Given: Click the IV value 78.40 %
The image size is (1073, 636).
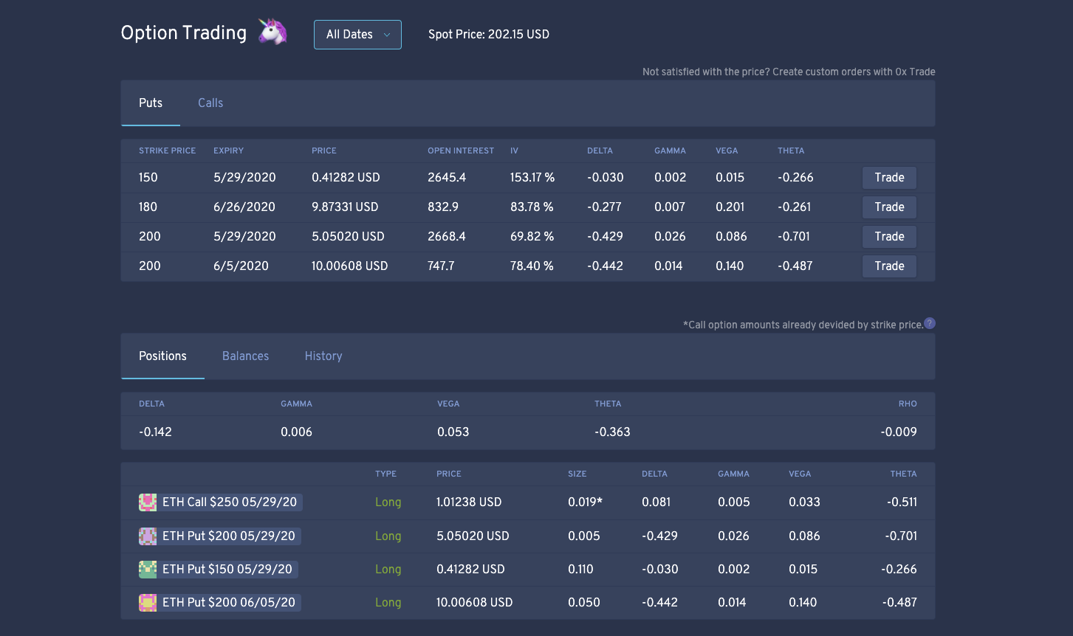Looking at the screenshot, I should point(532,266).
